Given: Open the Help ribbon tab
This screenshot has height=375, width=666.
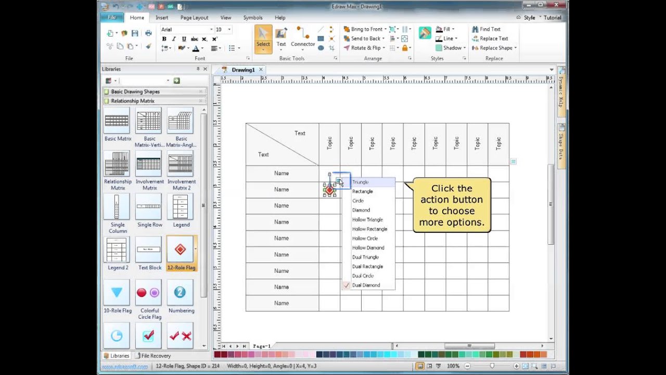Looking at the screenshot, I should 280,18.
